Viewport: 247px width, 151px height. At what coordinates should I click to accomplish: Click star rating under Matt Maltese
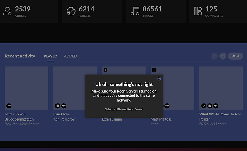coord(155,124)
